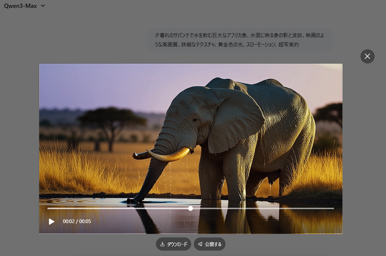Close the video preview with the X button

pos(367,56)
